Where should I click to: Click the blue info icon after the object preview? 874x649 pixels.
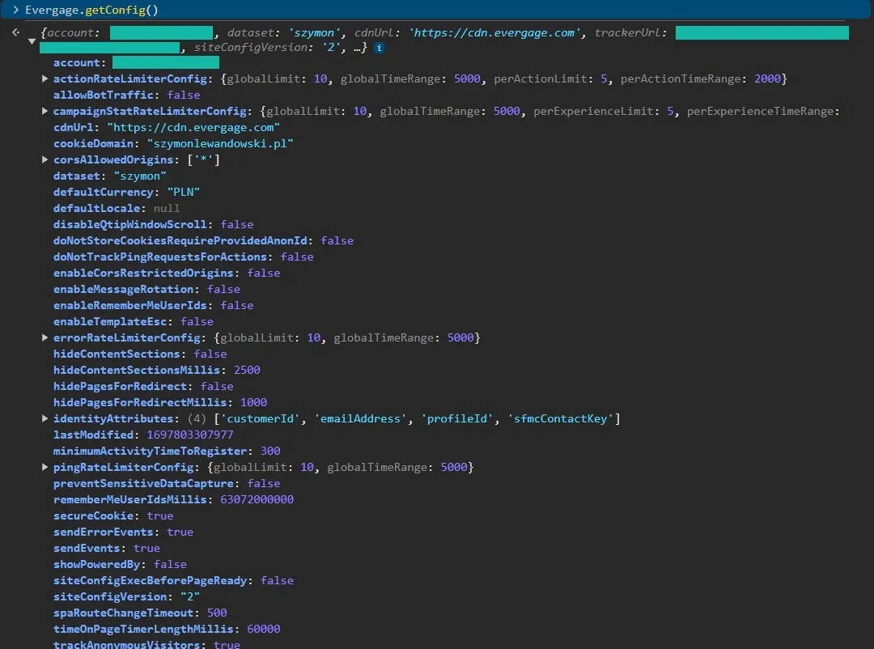379,48
